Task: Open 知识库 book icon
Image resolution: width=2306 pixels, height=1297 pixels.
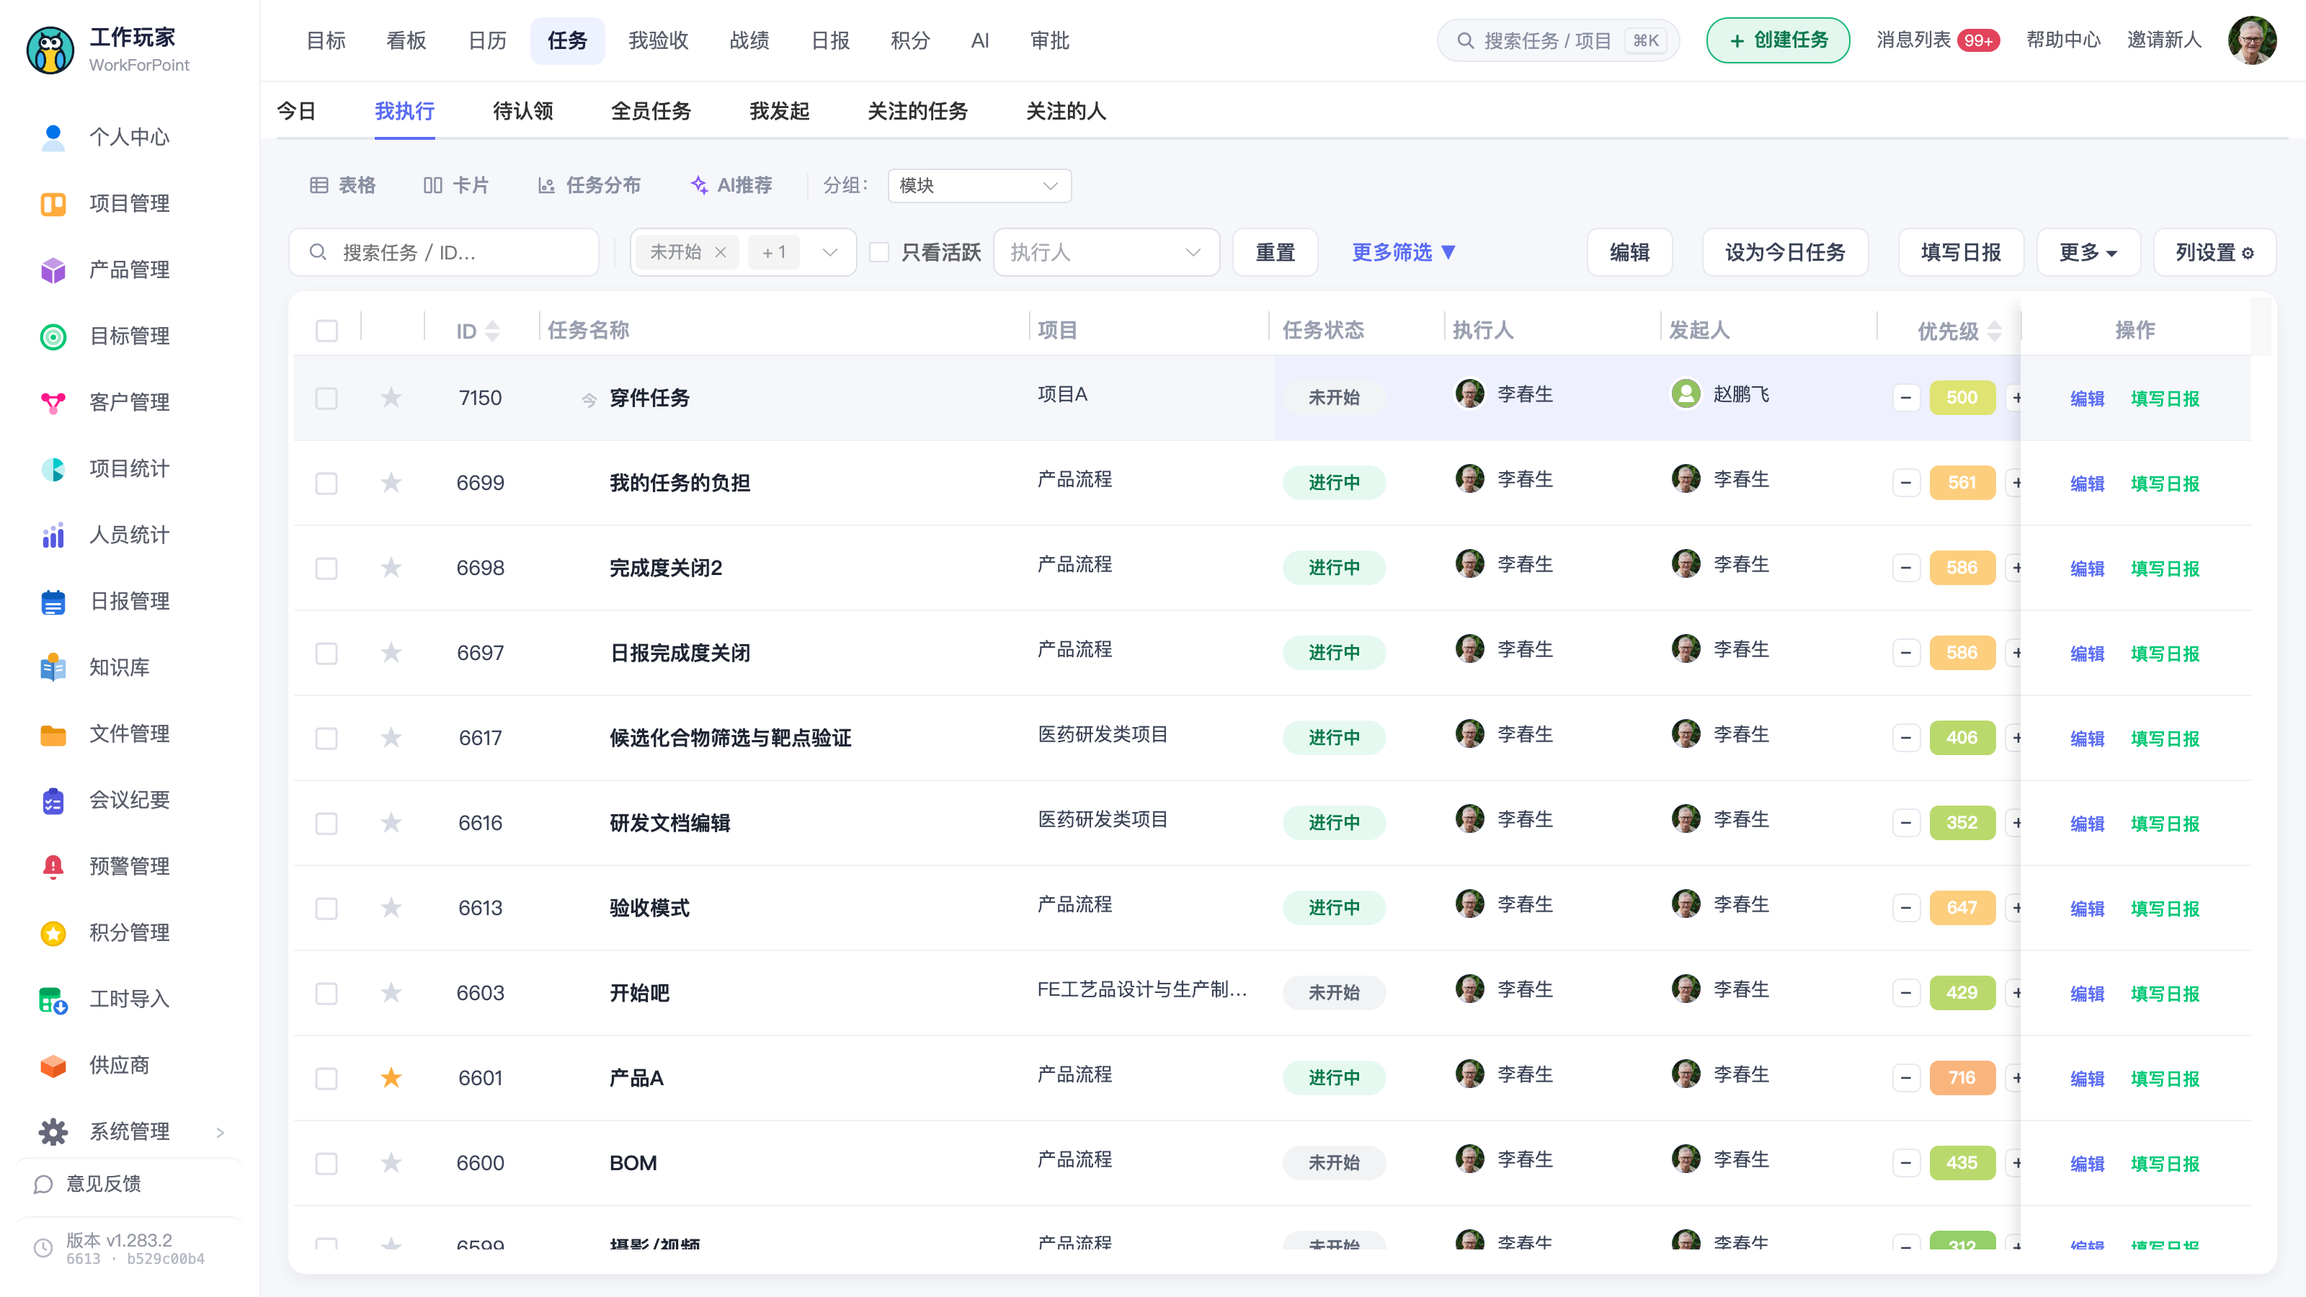Action: click(53, 667)
